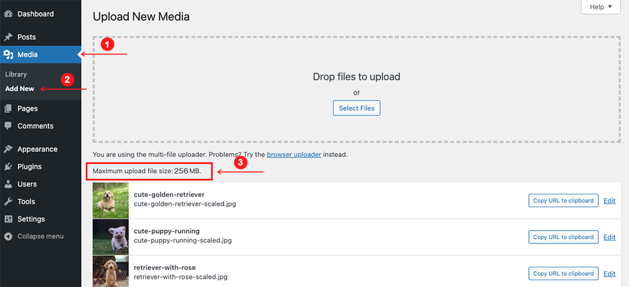This screenshot has width=629, height=287.
Task: Click the Settings sliders icon
Action: click(x=9, y=220)
